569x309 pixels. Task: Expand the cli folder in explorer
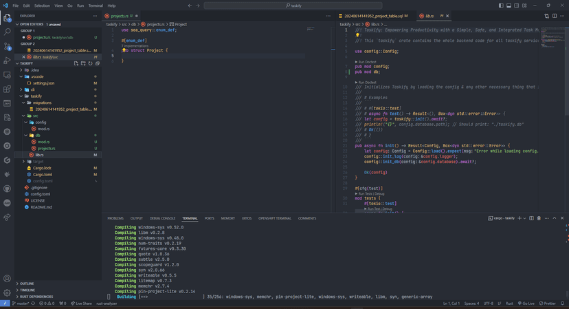(32, 89)
